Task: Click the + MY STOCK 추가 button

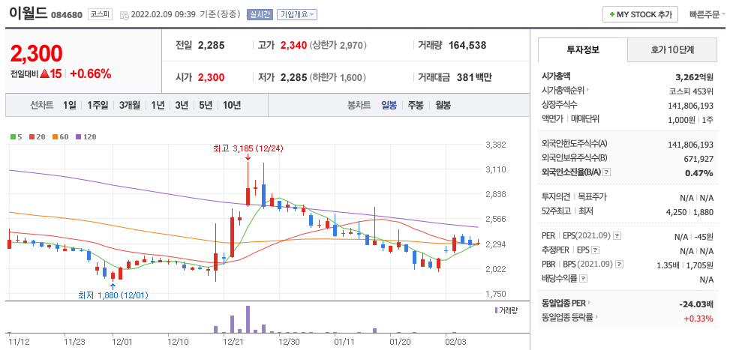Action: click(640, 14)
